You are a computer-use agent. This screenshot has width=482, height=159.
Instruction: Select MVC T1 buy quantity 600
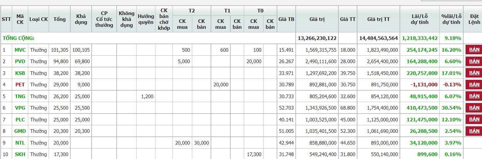pos(224,50)
